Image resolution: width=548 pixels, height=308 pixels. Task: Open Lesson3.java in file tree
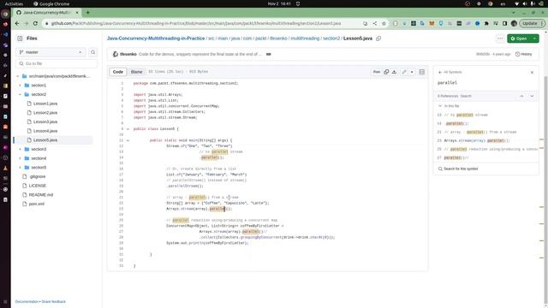point(45,121)
